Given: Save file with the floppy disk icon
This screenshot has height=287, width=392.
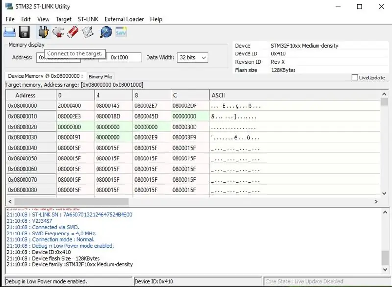Looking at the screenshot, I should pyautogui.click(x=24, y=32).
